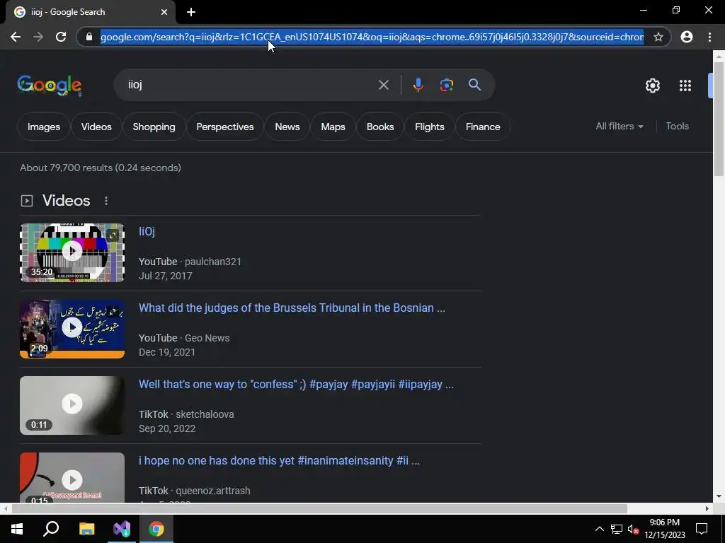Reload the page with the refresh icon
This screenshot has width=725, height=543.
pyautogui.click(x=61, y=37)
